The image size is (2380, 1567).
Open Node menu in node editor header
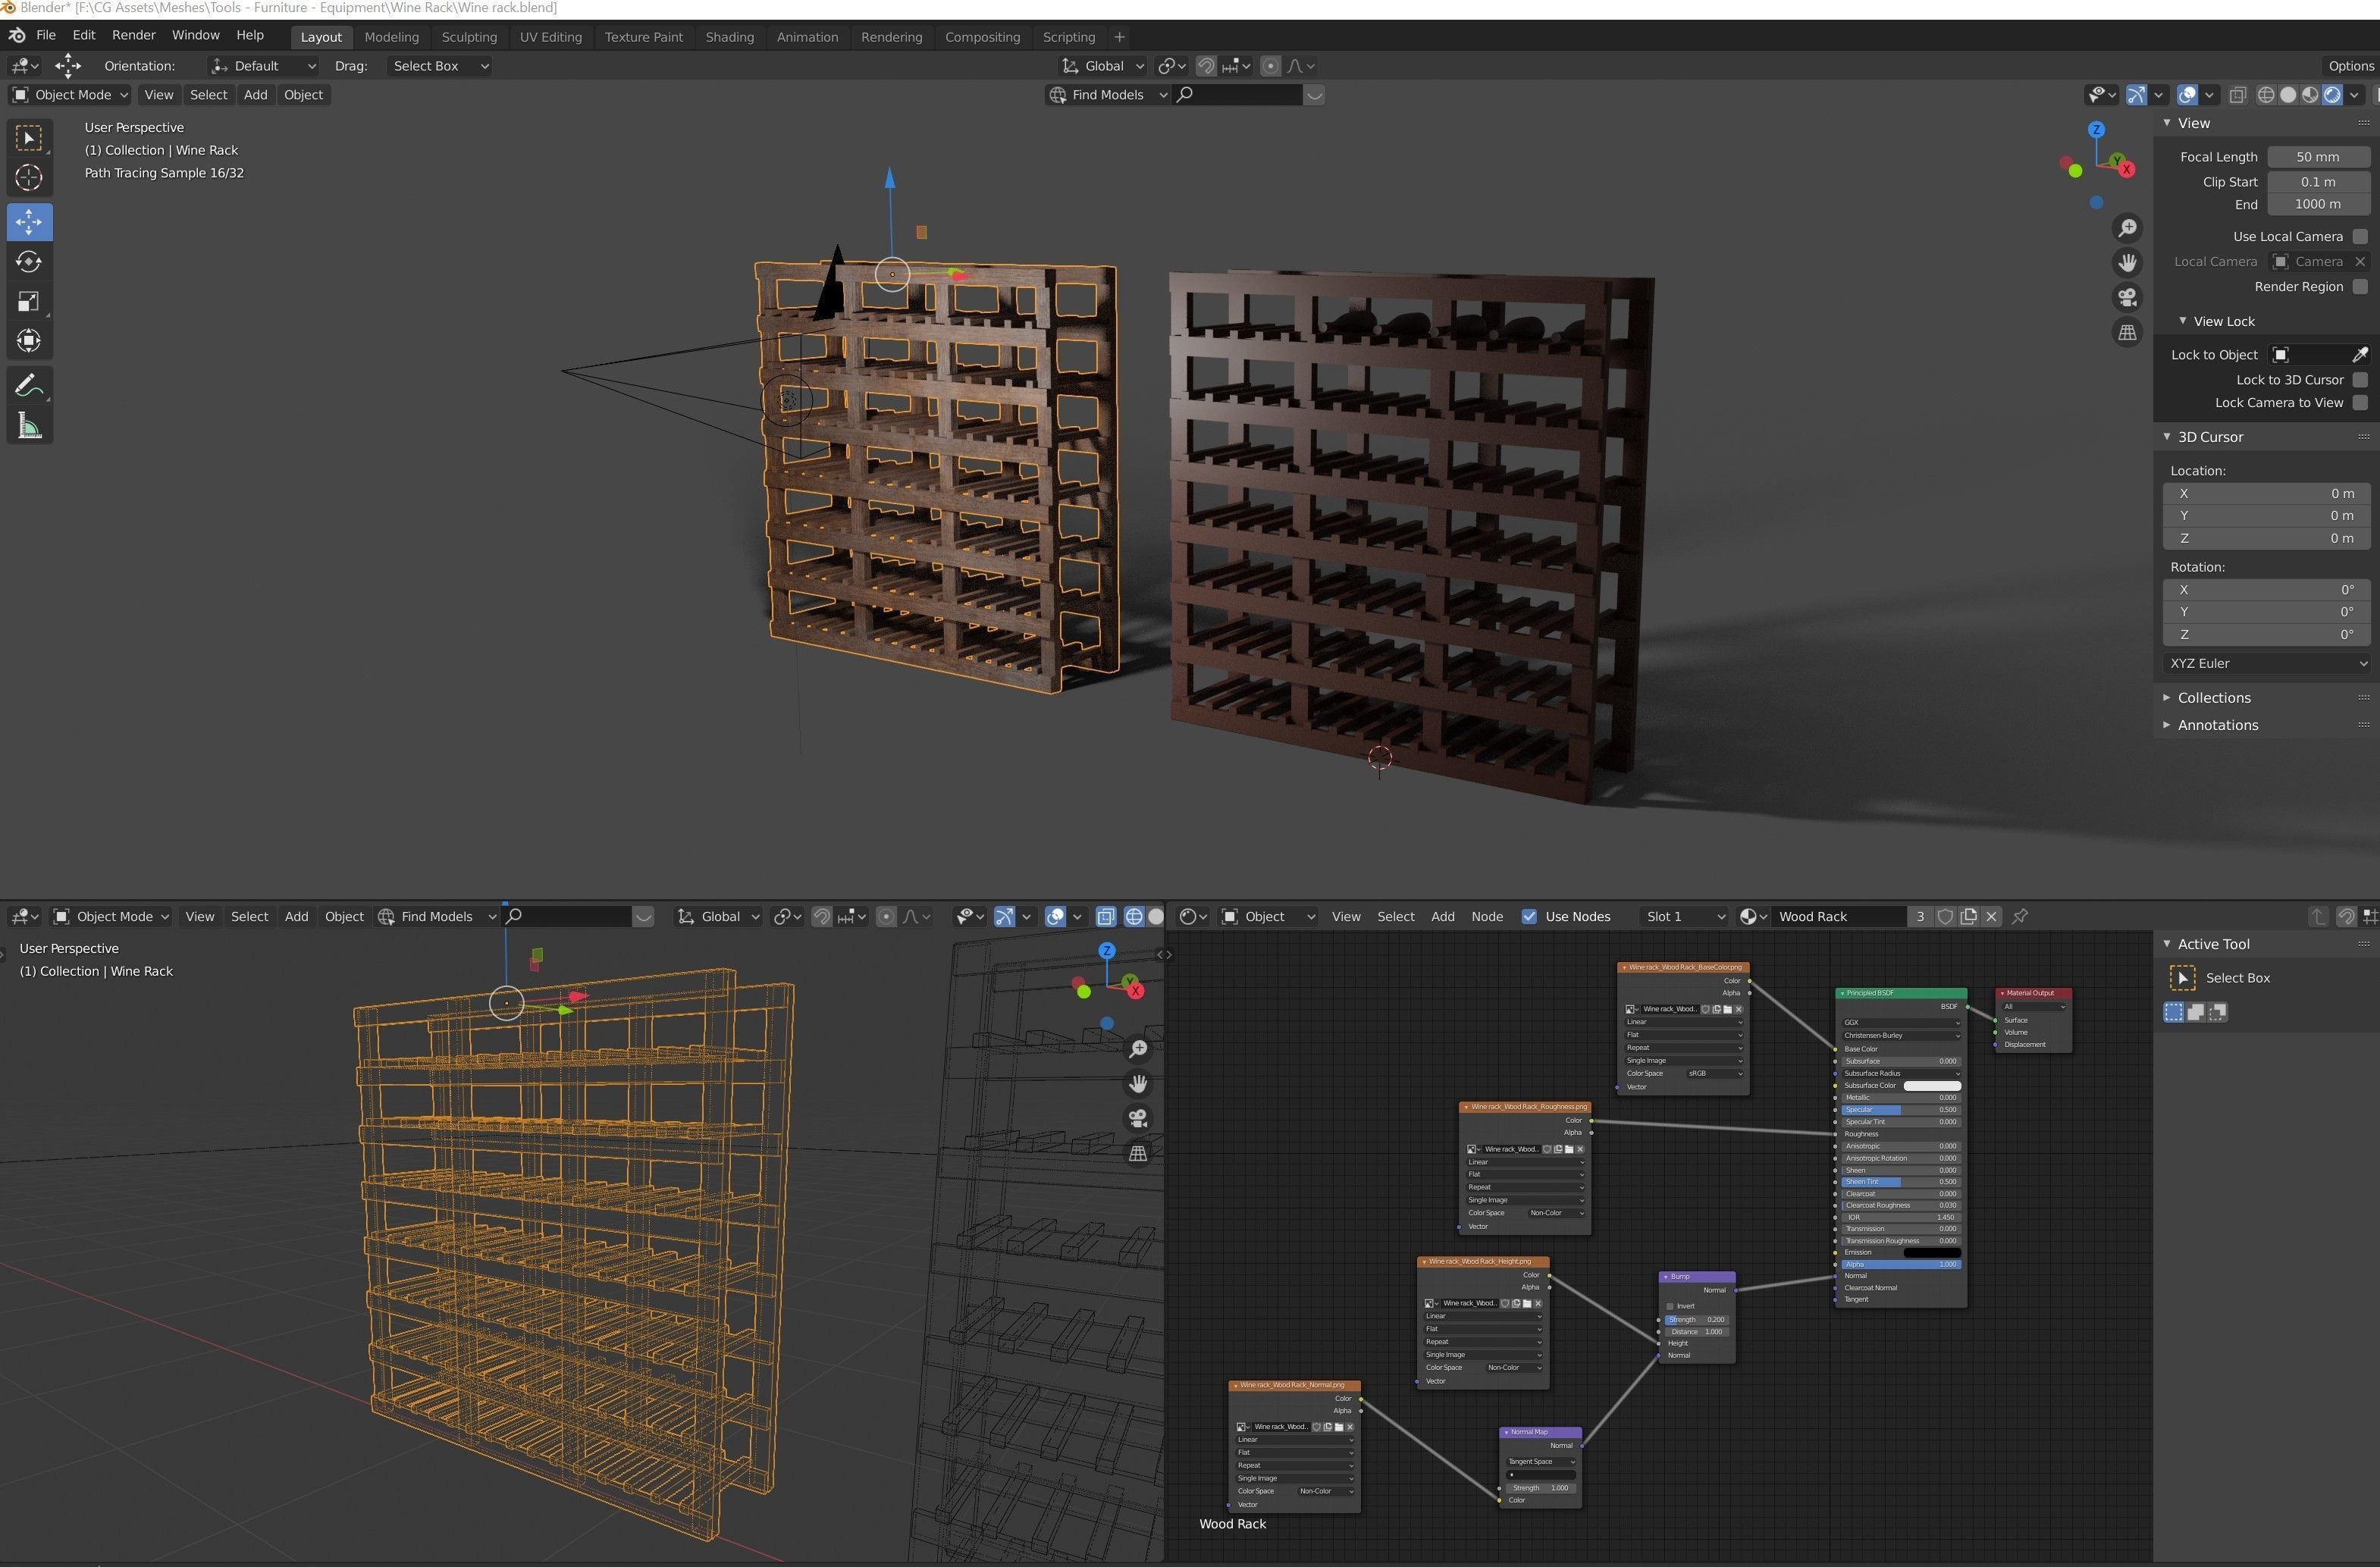click(1486, 917)
